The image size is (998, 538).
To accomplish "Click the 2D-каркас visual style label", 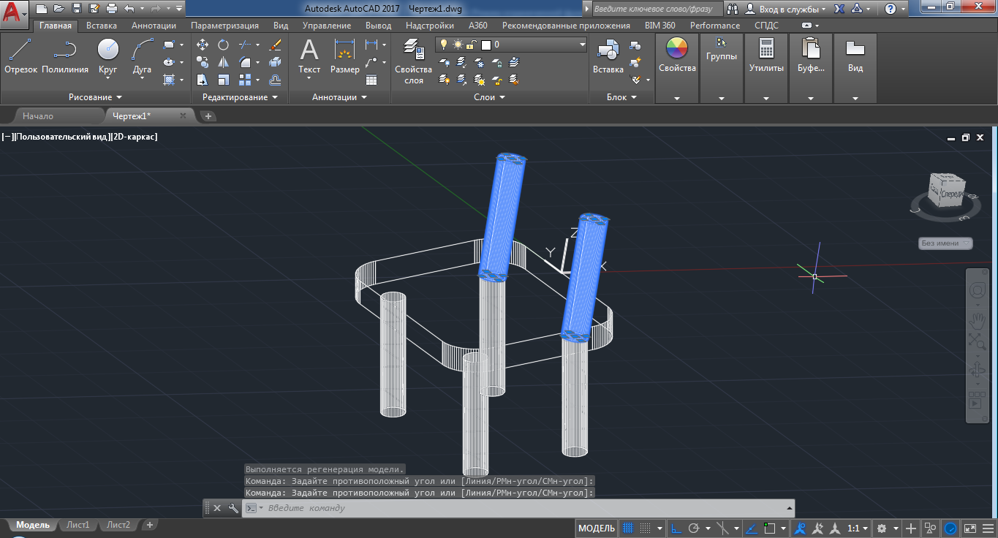I will [x=134, y=137].
